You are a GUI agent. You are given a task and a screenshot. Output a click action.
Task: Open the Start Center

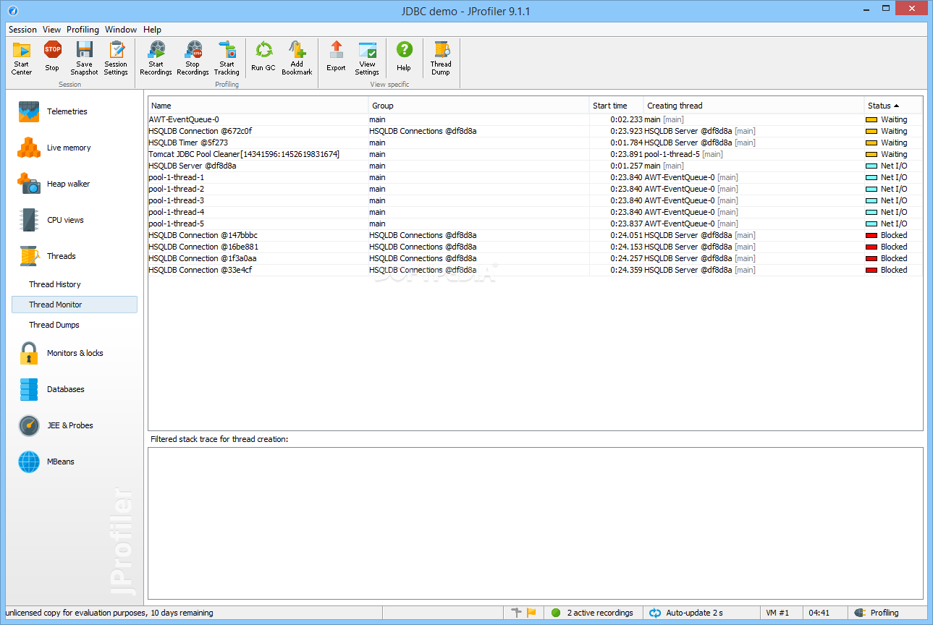click(x=22, y=58)
